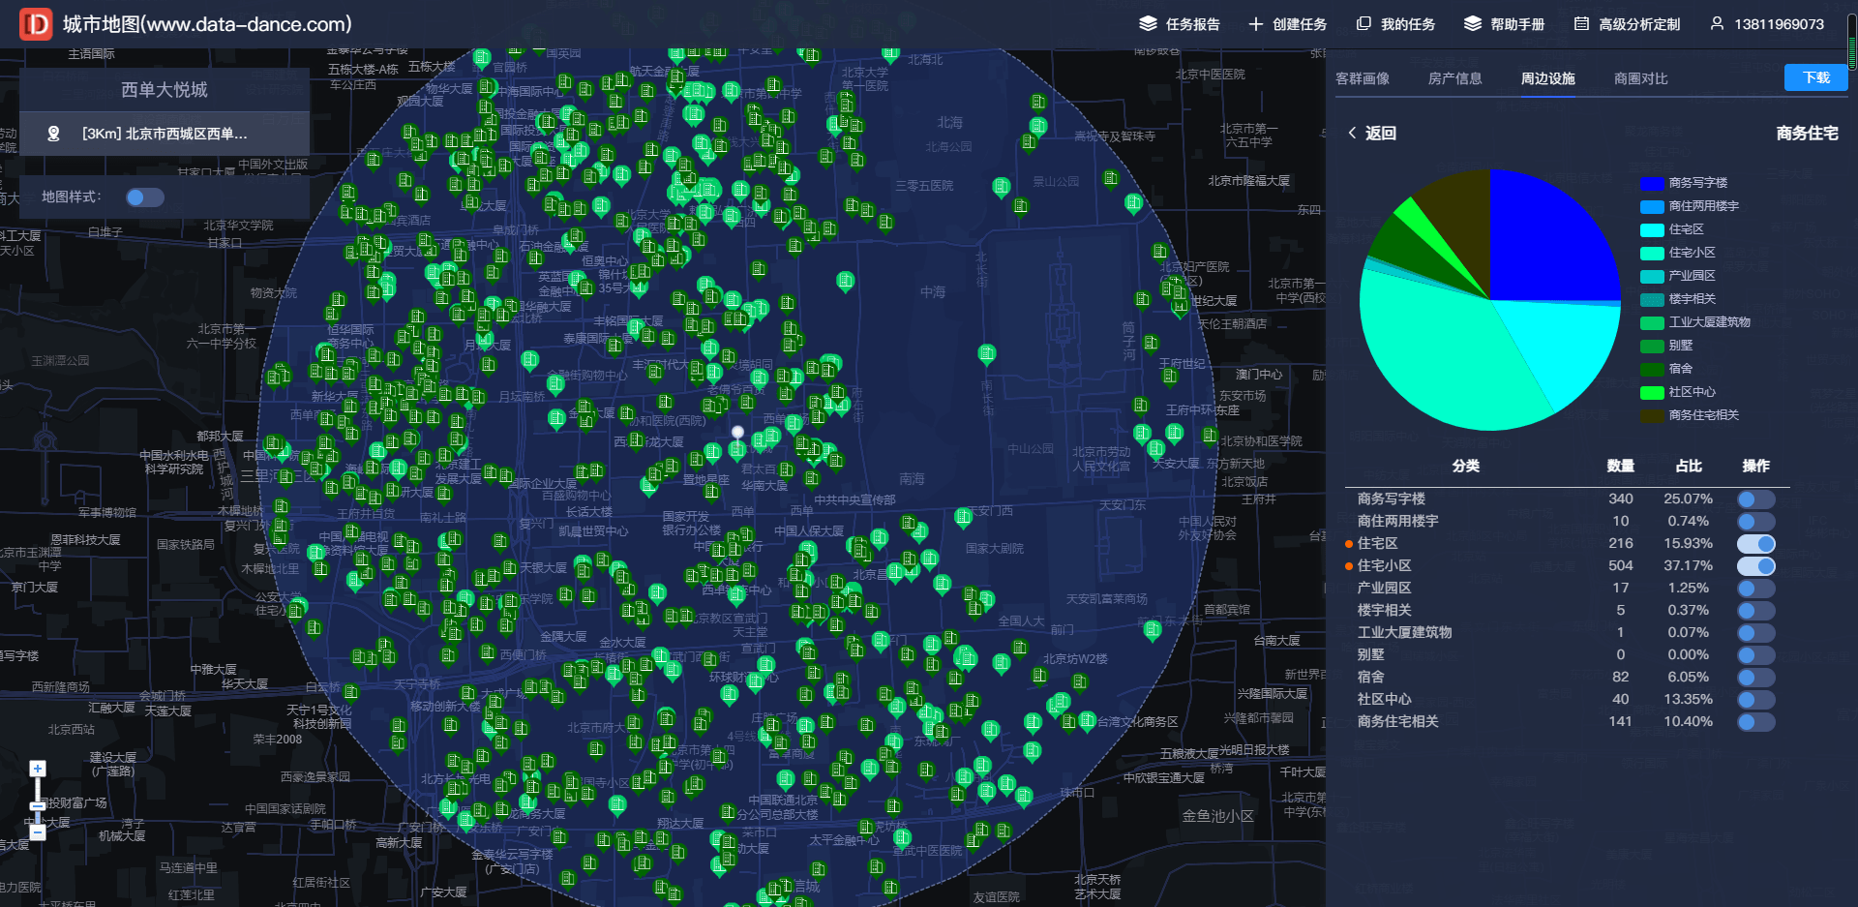This screenshot has height=907, width=1858.
Task: Switch to the 客群画像 tab
Action: tap(1363, 78)
